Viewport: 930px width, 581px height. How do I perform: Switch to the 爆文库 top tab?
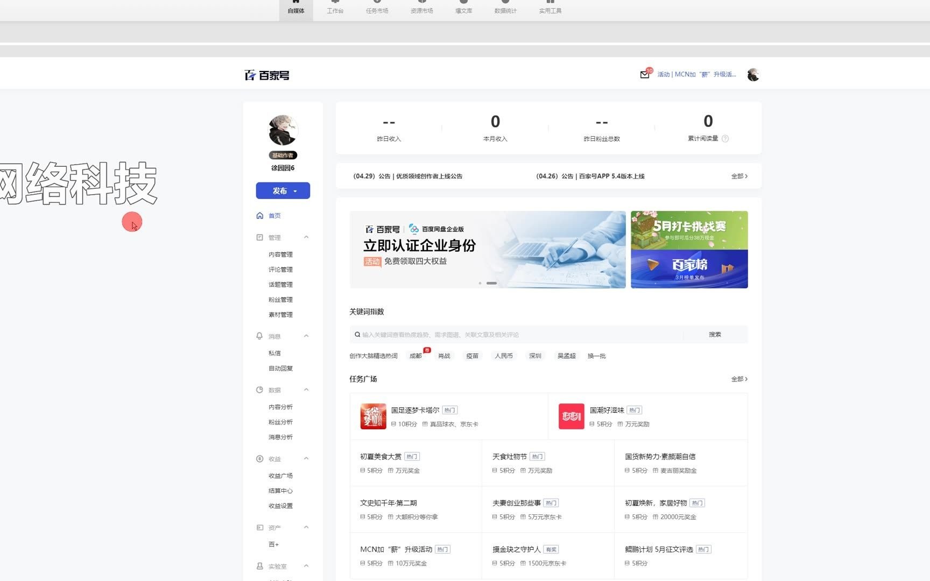tap(464, 9)
